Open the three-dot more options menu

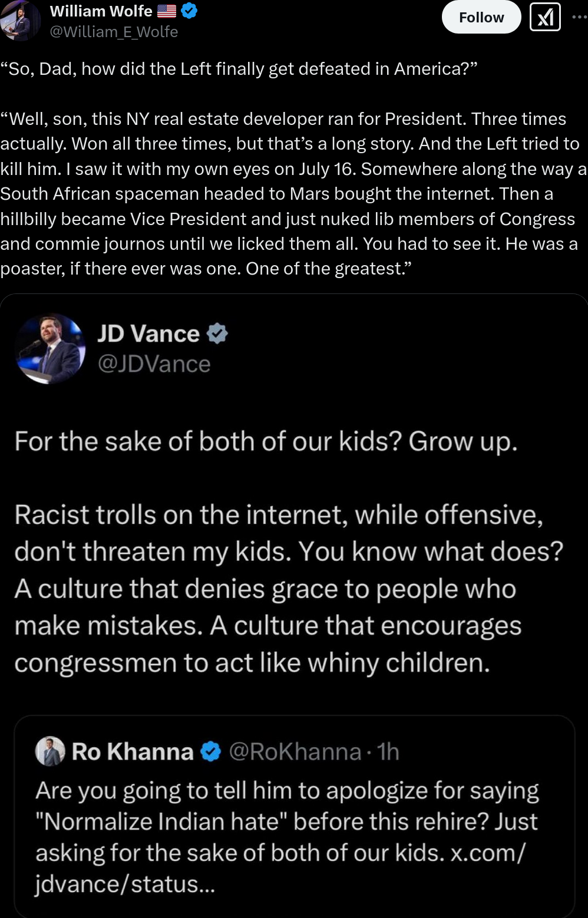click(x=579, y=17)
